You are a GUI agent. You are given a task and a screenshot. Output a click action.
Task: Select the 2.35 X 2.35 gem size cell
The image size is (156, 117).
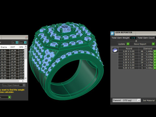[x=129, y=62]
